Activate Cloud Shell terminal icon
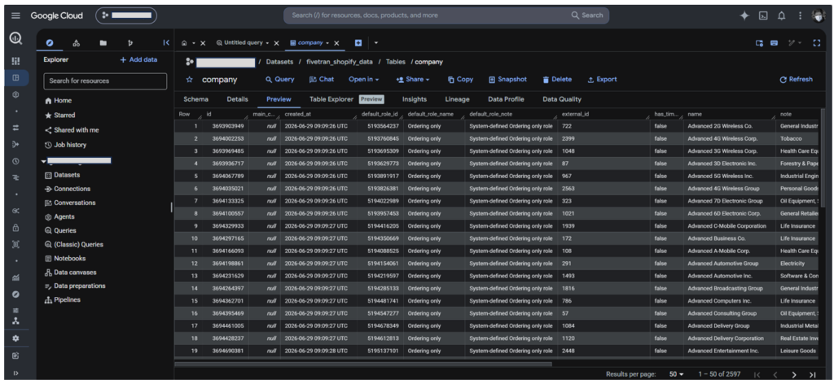Image resolution: width=834 pixels, height=384 pixels. click(762, 15)
